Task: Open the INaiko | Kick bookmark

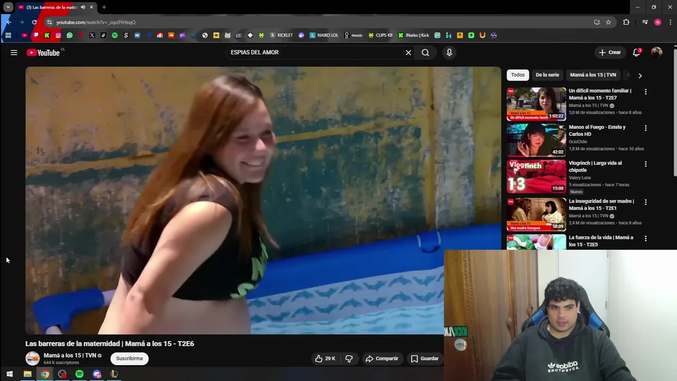Action: point(414,35)
